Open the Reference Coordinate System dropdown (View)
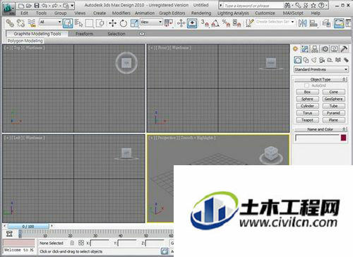This screenshot has height=257, width=353. 151,22
